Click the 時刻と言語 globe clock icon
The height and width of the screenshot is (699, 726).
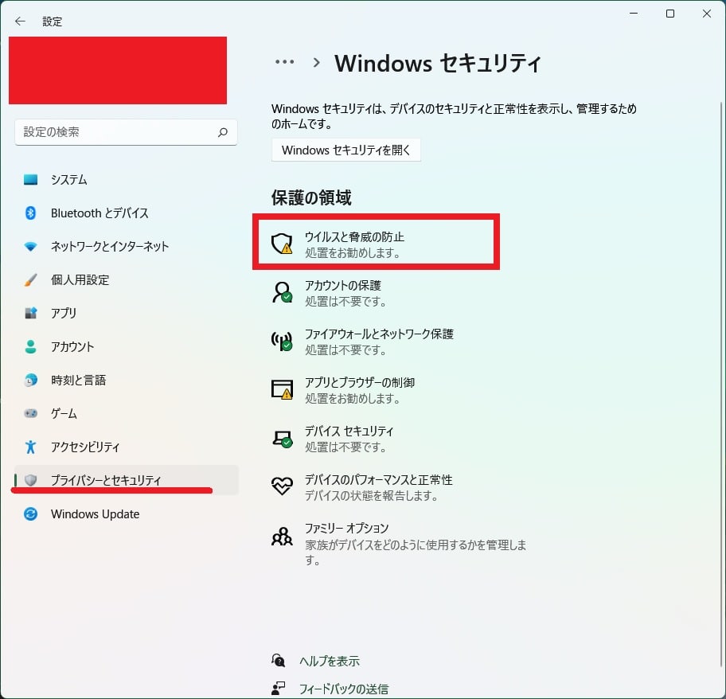tap(30, 380)
